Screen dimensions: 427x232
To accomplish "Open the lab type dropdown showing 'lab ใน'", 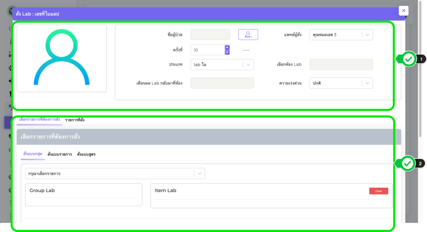I will [248, 65].
